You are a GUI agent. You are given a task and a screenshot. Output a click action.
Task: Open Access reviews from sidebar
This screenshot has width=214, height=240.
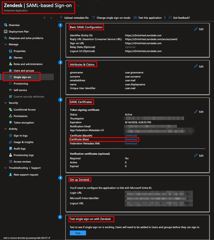click(x=22, y=162)
